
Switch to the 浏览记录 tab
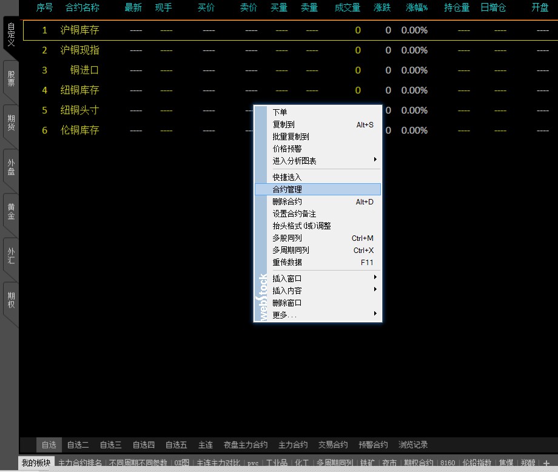[x=413, y=445]
